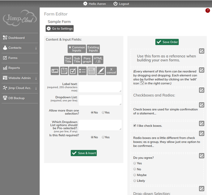Edit the 'Drop-down Selection' section title

pyautogui.click(x=201, y=189)
